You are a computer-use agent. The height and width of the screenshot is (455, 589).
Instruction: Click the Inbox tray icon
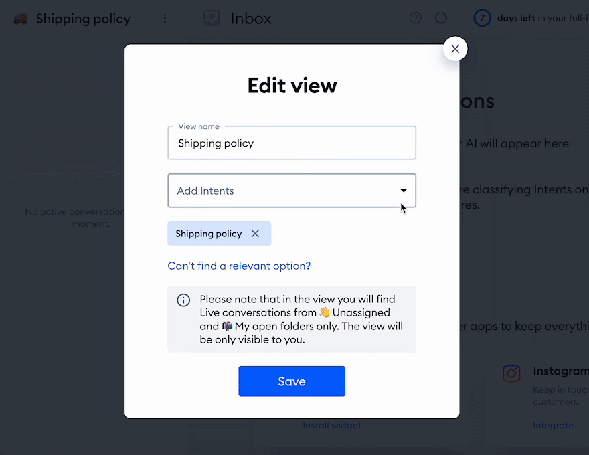212,18
